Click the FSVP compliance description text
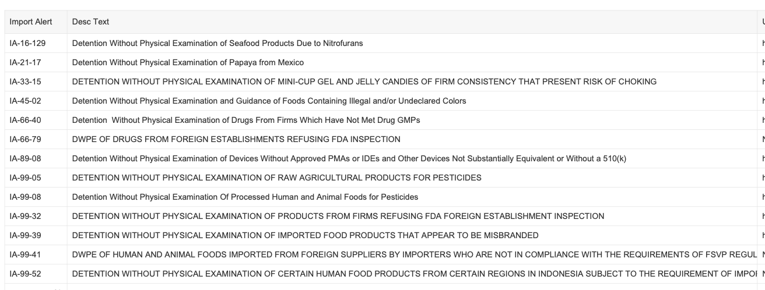 click(408, 254)
